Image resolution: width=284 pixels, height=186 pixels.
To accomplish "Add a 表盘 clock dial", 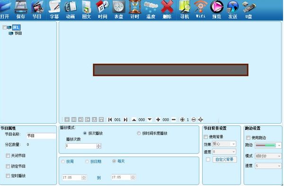I will coord(119,10).
